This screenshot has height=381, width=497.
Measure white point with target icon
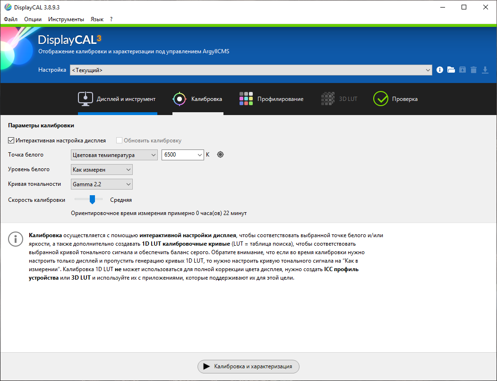(x=220, y=154)
